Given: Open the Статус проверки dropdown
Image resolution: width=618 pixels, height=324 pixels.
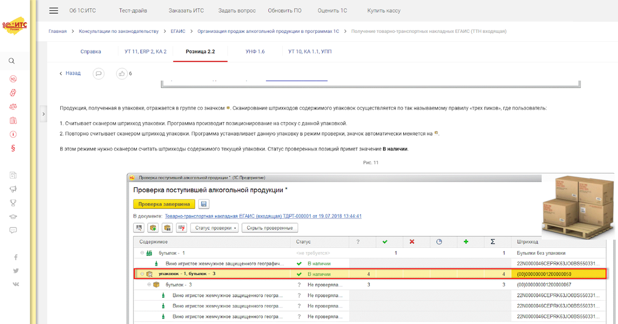Looking at the screenshot, I should [215, 228].
